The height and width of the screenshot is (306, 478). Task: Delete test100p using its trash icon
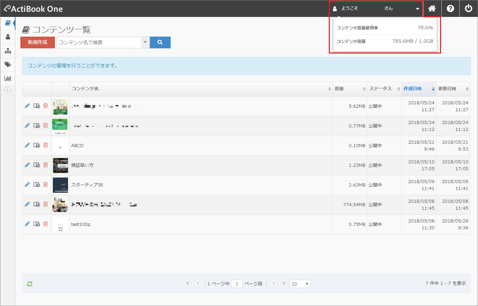(x=46, y=224)
